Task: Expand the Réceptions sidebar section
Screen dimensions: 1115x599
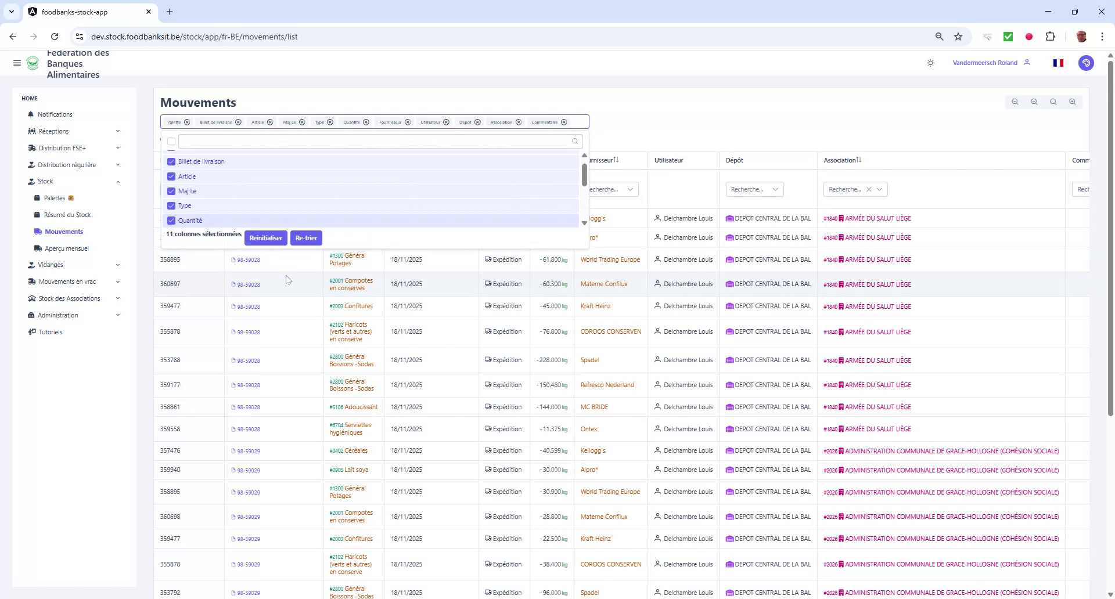Action: click(54, 131)
